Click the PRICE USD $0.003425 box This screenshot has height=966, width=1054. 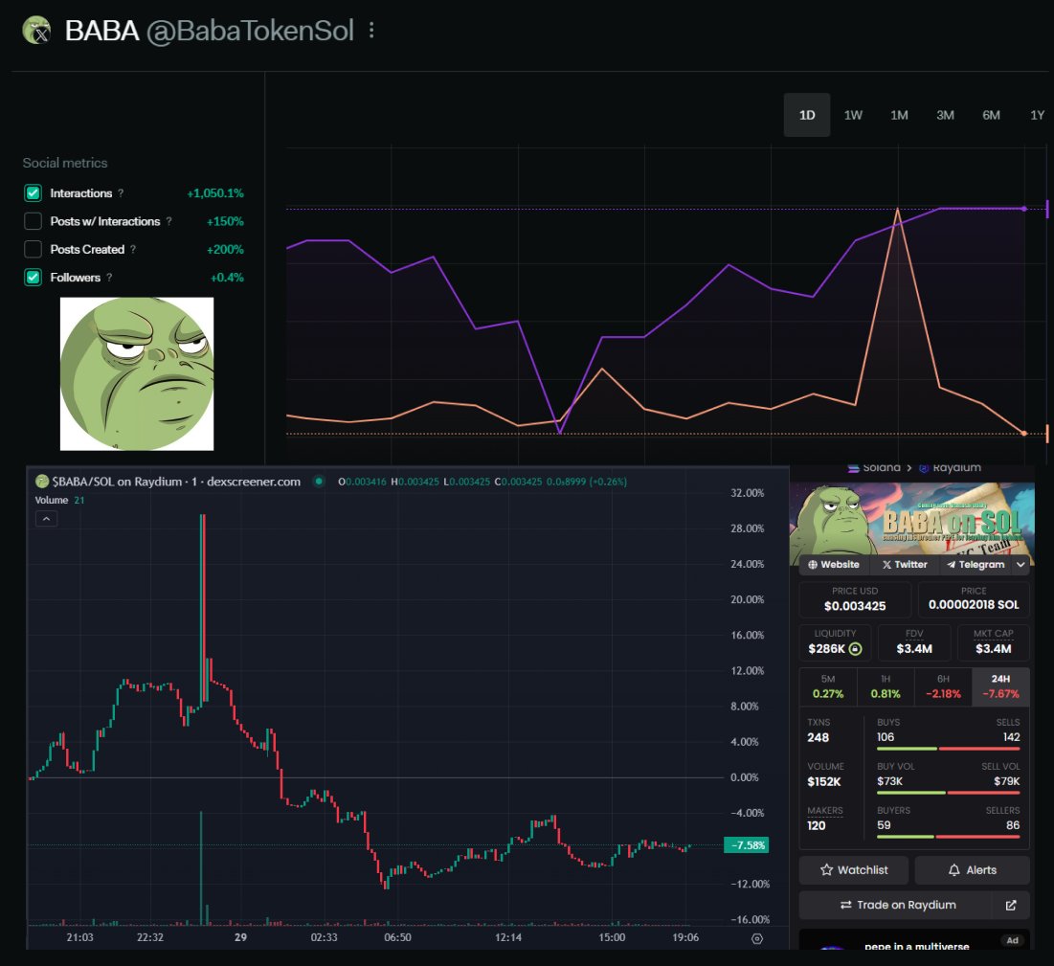[855, 599]
